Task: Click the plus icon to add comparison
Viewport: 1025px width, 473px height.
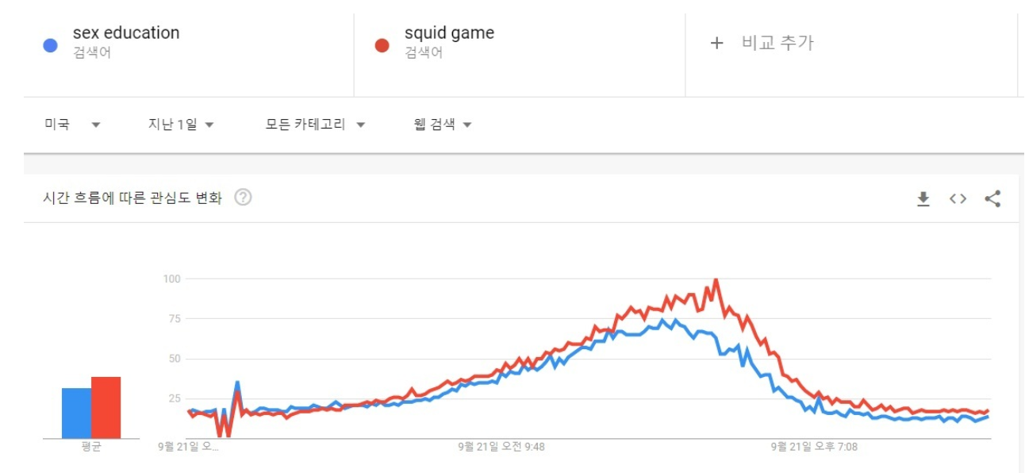Action: click(717, 43)
